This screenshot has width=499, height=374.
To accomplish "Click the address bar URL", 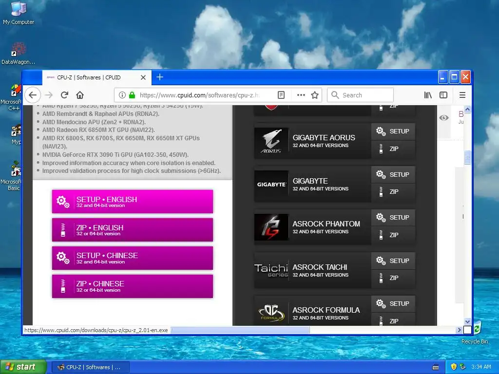I will 199,95.
